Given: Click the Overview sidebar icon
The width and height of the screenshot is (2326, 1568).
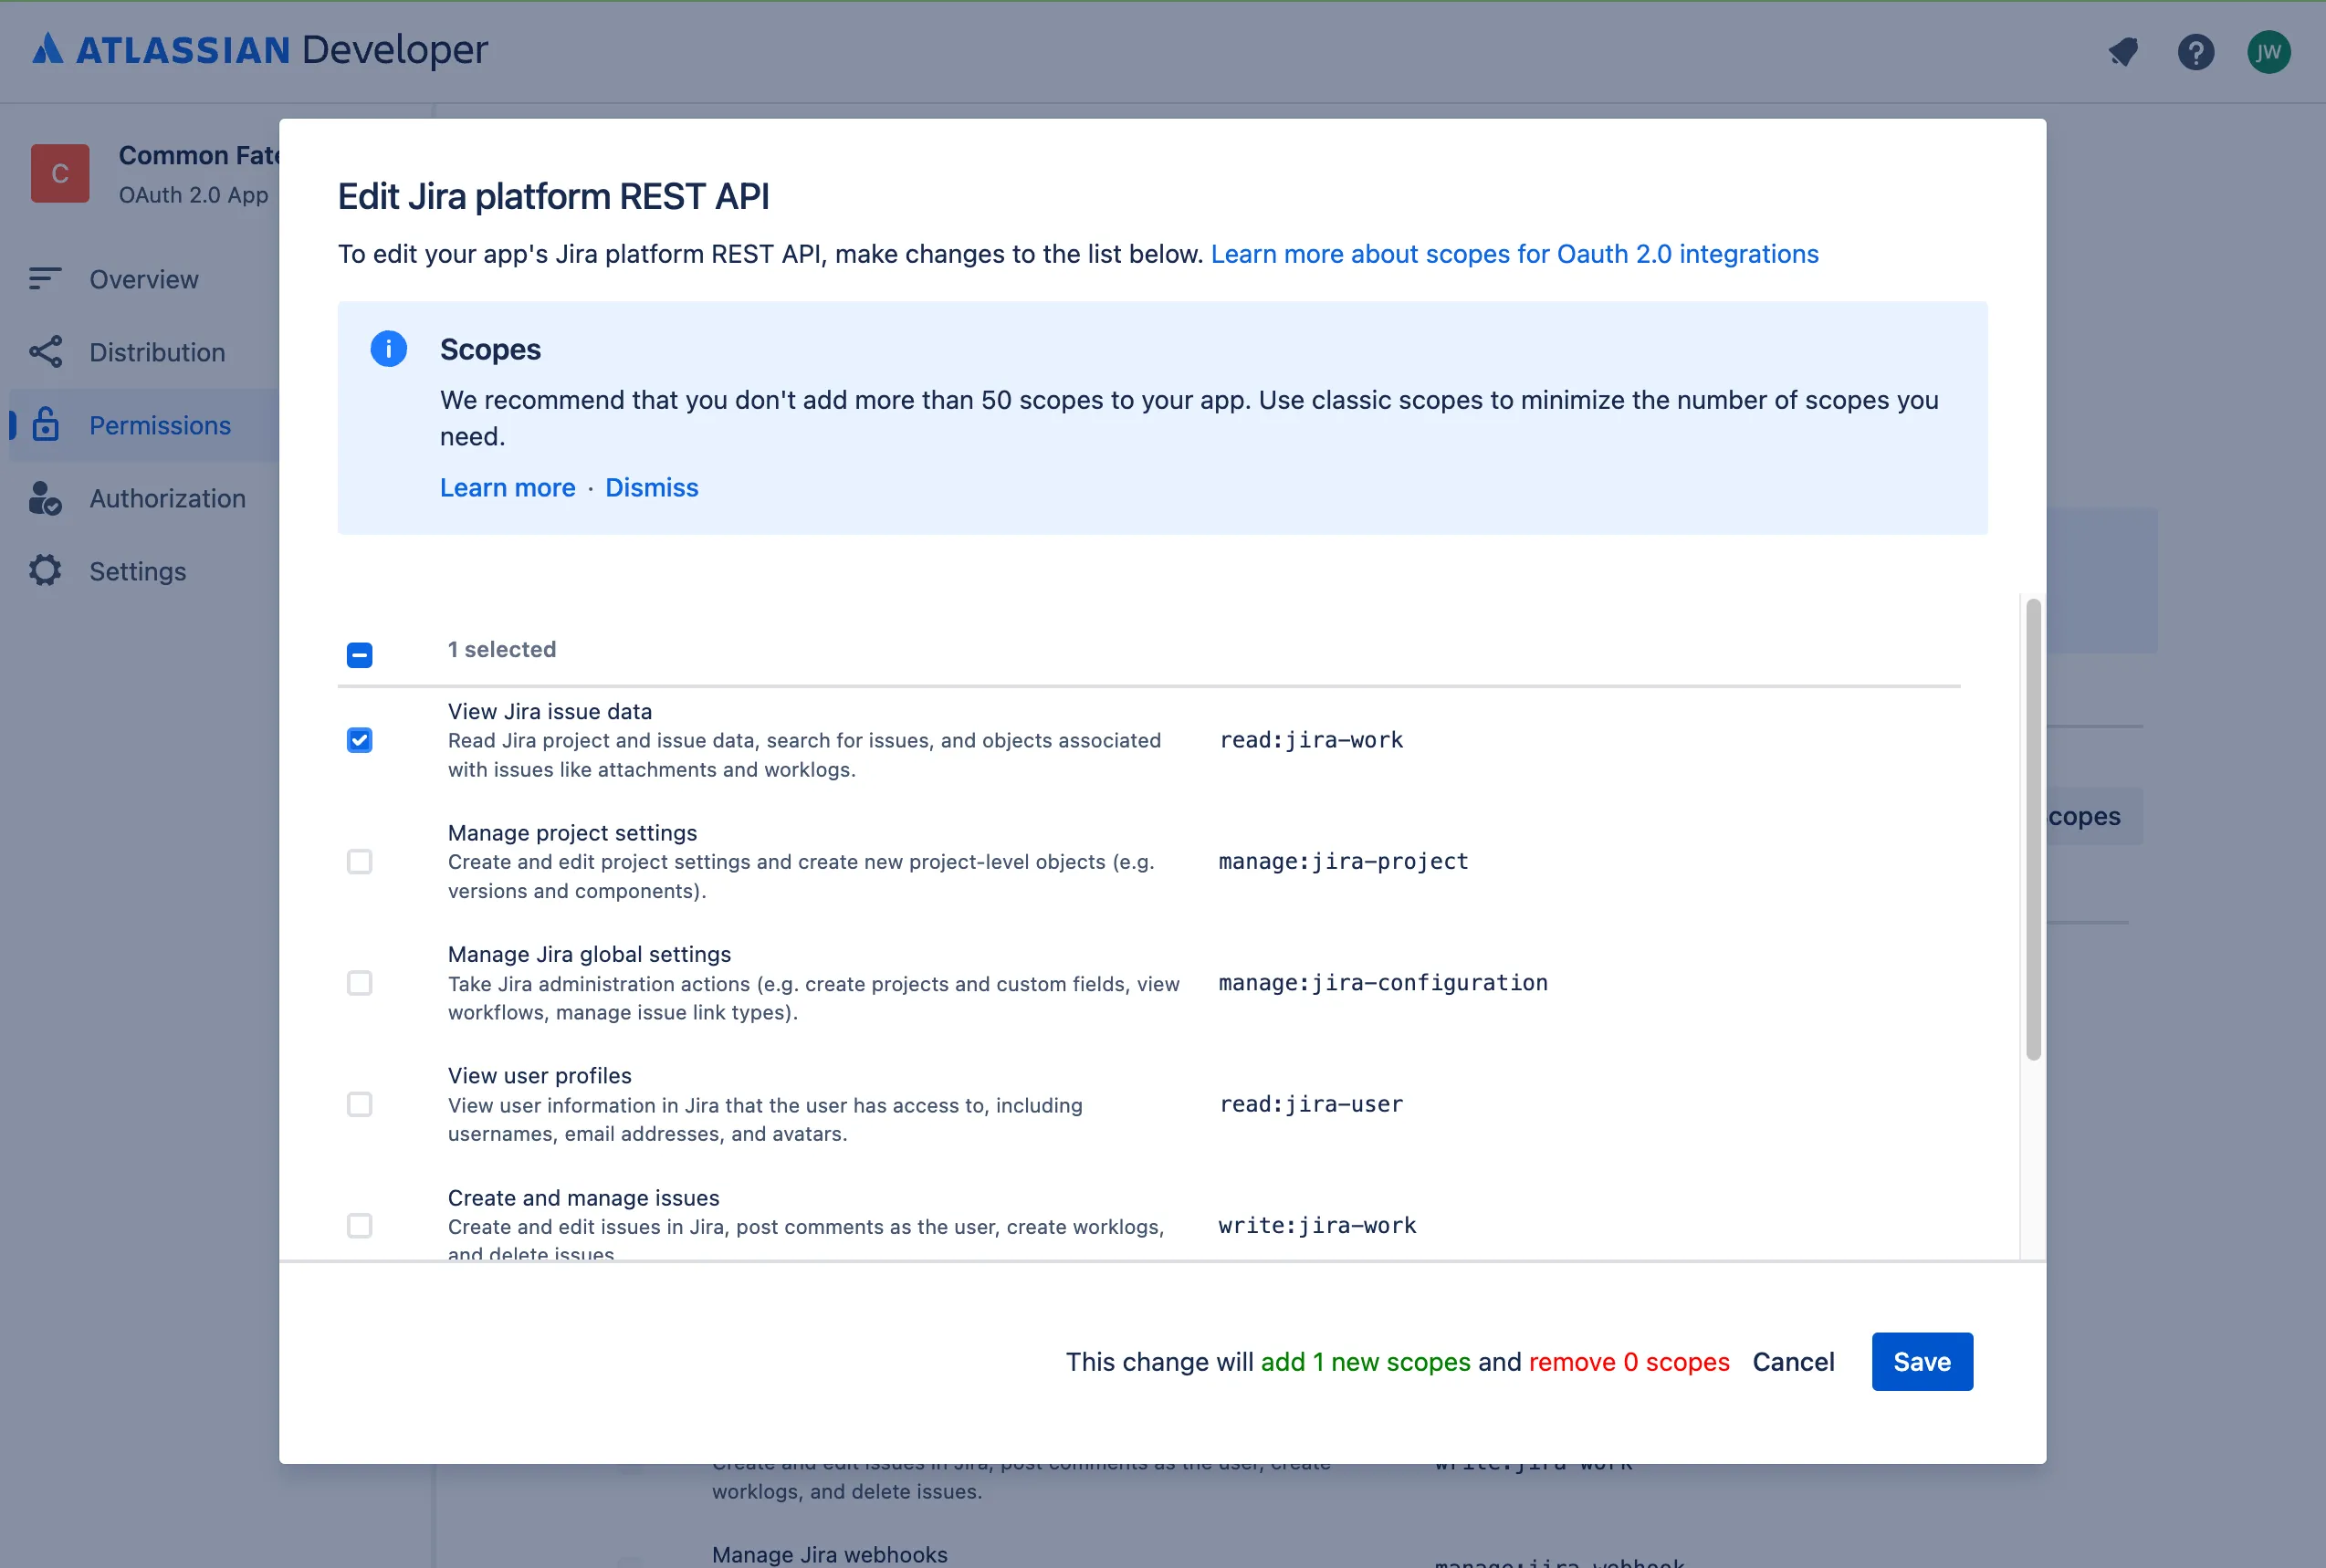Looking at the screenshot, I should 45,279.
